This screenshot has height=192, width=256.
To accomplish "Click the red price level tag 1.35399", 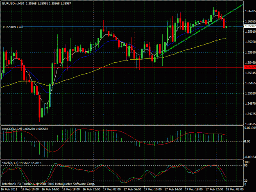I will click(250, 67).
